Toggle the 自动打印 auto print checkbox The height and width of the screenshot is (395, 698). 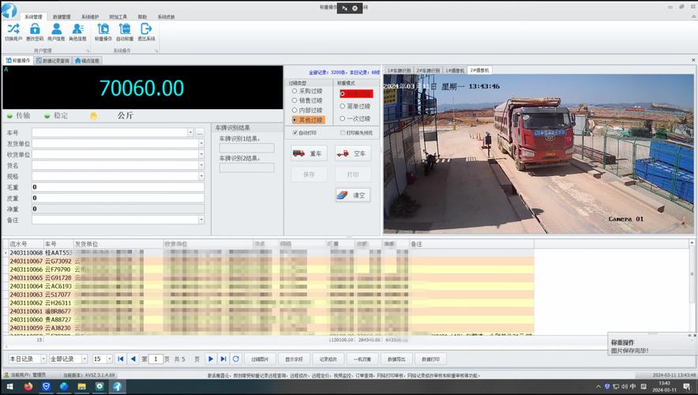(x=295, y=133)
